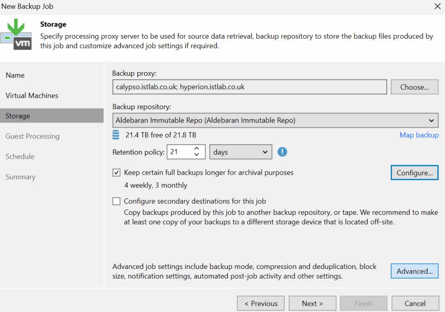The width and height of the screenshot is (445, 312).
Task: Go to the Schedule step
Action: [20, 156]
